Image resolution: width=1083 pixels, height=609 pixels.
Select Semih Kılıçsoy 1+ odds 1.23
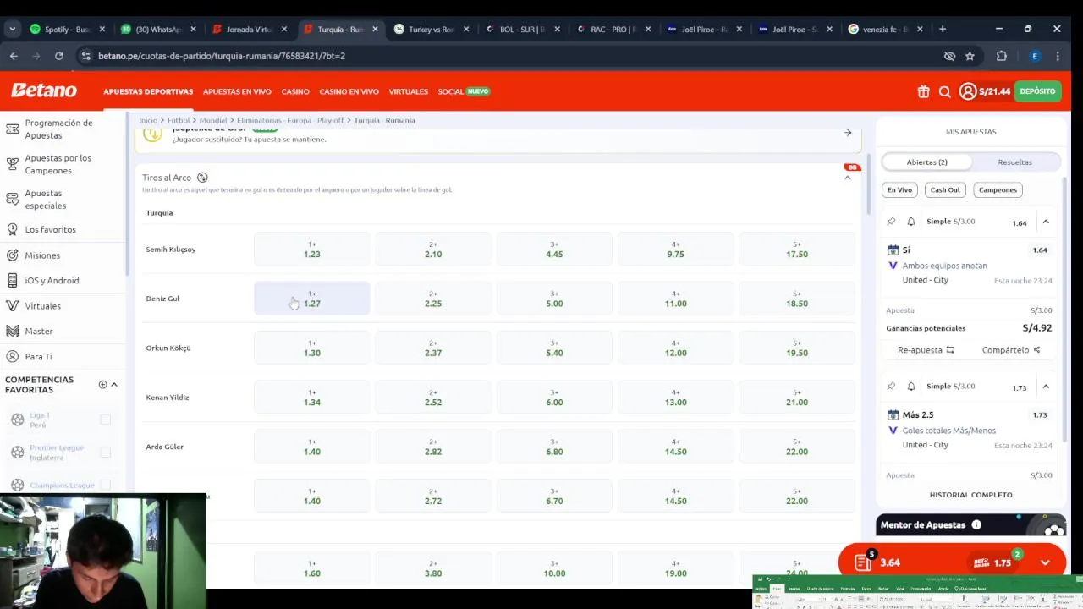(312, 250)
